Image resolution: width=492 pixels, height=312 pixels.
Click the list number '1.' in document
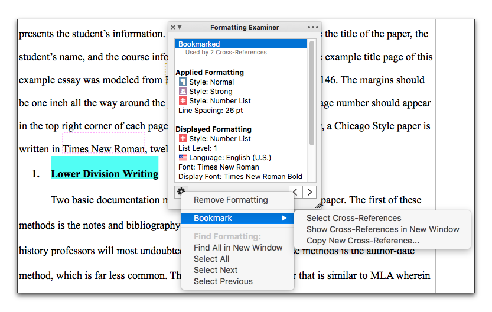(x=36, y=174)
